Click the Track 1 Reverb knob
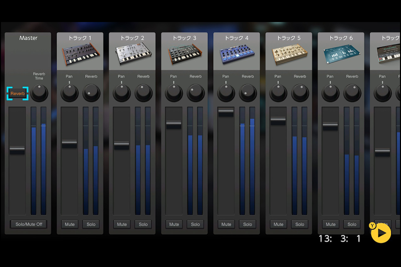The image size is (401, 267). 91,93
